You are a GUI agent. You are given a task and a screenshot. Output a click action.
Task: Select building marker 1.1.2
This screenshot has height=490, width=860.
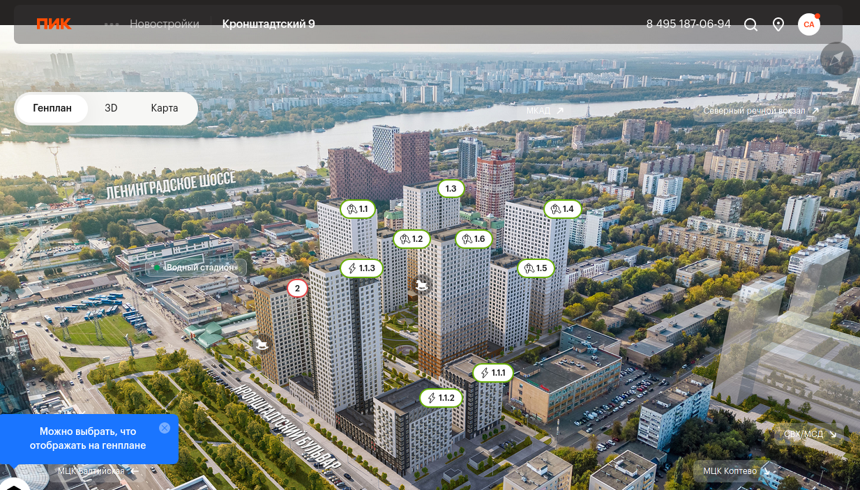pos(441,398)
